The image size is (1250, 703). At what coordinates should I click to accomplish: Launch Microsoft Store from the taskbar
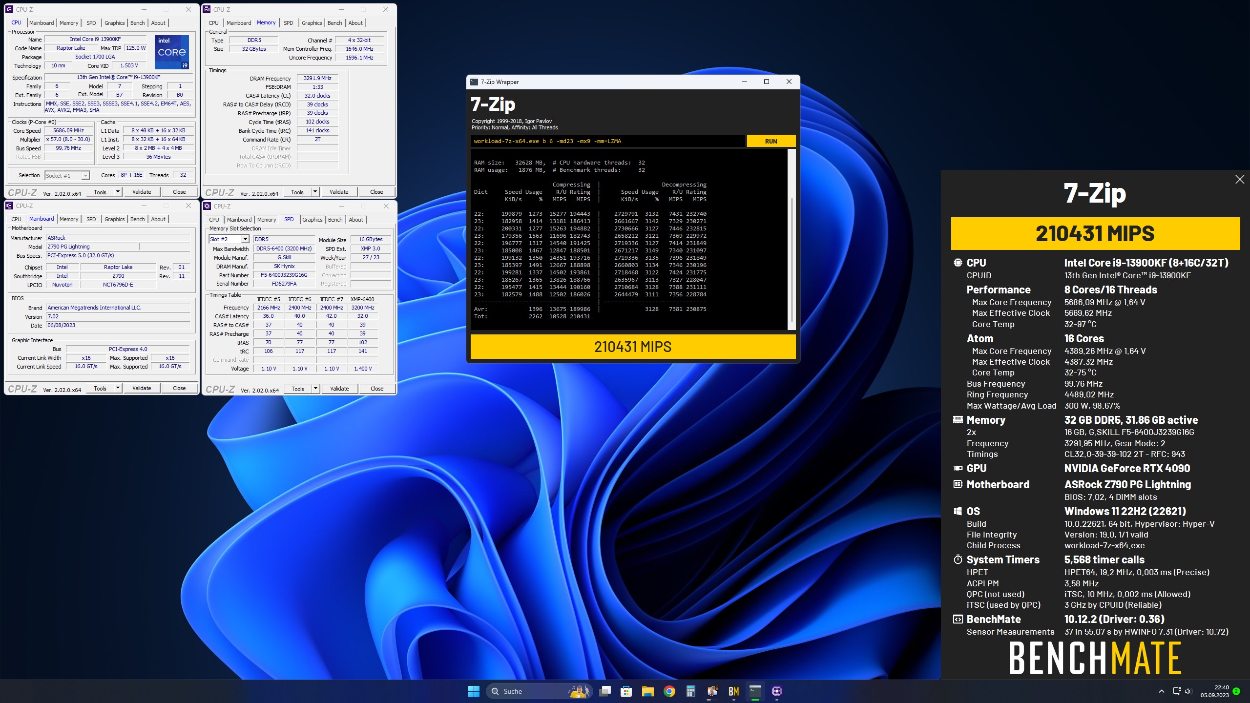[626, 691]
